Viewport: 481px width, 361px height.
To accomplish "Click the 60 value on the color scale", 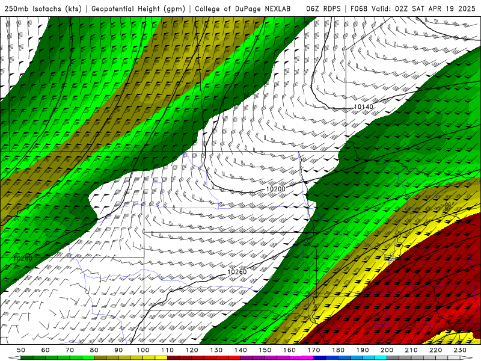I will (46, 350).
